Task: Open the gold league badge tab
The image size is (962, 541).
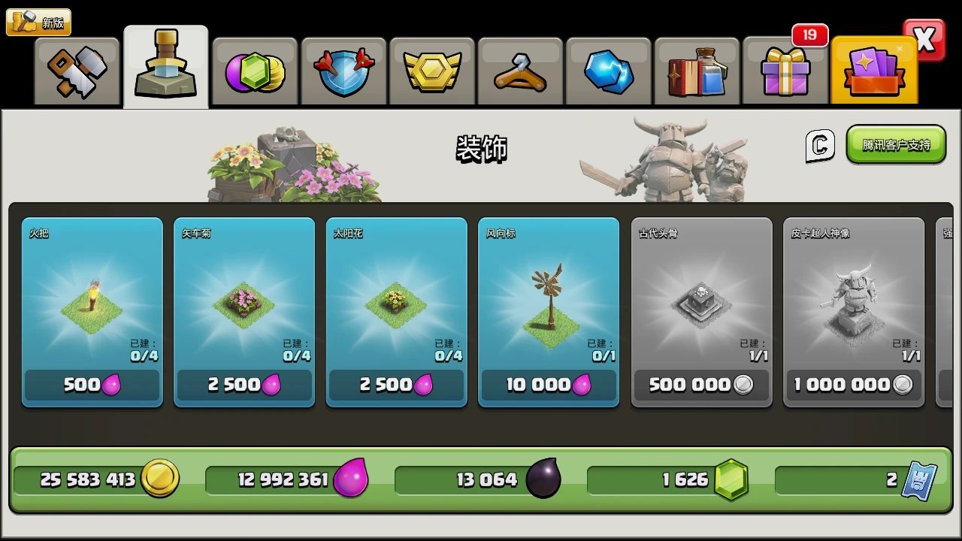Action: (432, 71)
